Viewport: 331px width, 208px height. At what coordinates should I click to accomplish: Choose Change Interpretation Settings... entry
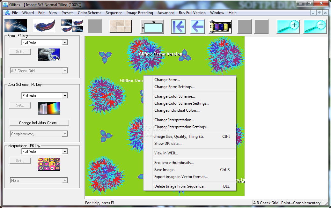tap(189, 127)
